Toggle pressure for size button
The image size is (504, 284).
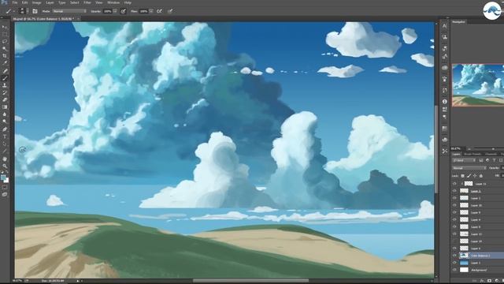pos(170,11)
